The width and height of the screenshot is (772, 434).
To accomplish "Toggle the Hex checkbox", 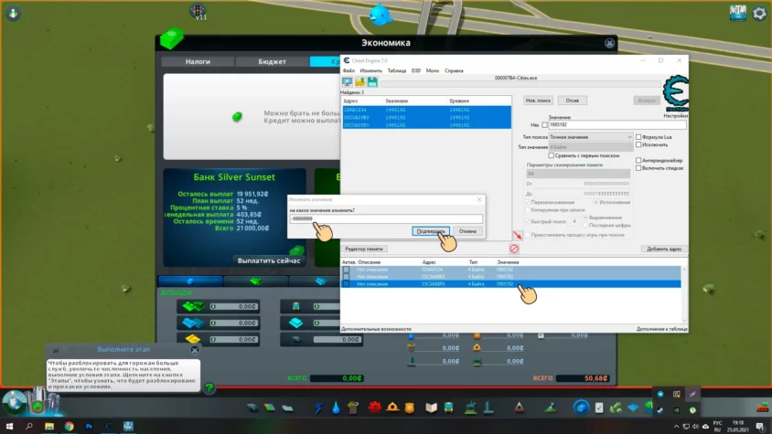I will coord(544,125).
